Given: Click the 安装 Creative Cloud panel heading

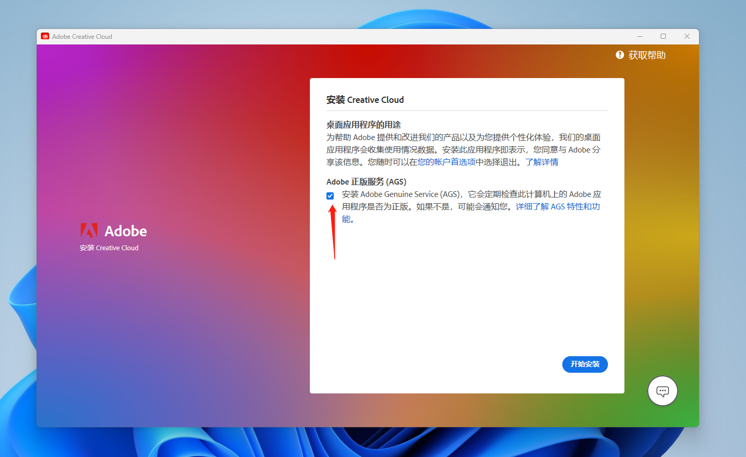Looking at the screenshot, I should (365, 100).
